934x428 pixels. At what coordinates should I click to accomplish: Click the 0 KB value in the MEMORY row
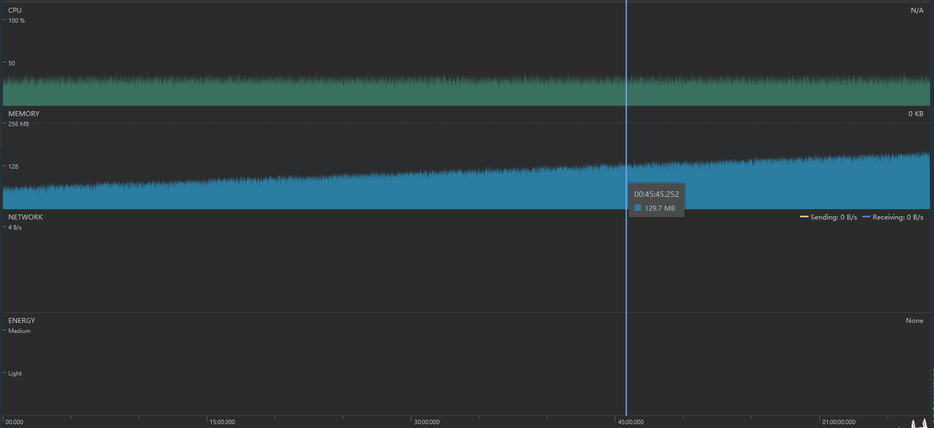(x=916, y=114)
